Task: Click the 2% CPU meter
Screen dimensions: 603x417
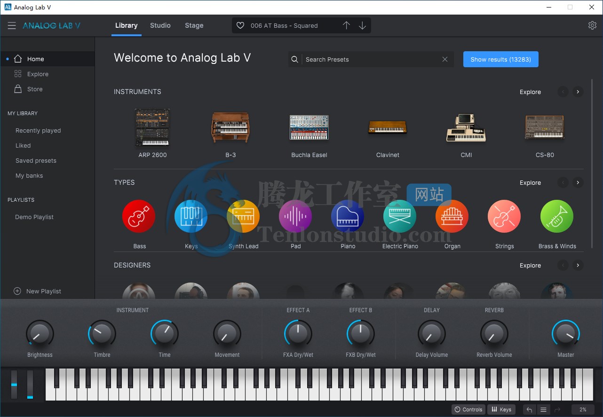Action: (583, 409)
